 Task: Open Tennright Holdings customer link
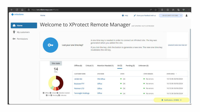(82, 93)
